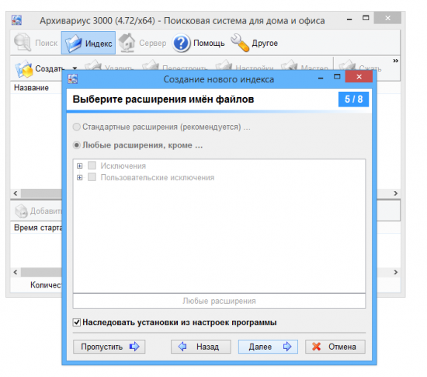
Task: Select Стандартные расширения radio button
Action: [x=77, y=127]
